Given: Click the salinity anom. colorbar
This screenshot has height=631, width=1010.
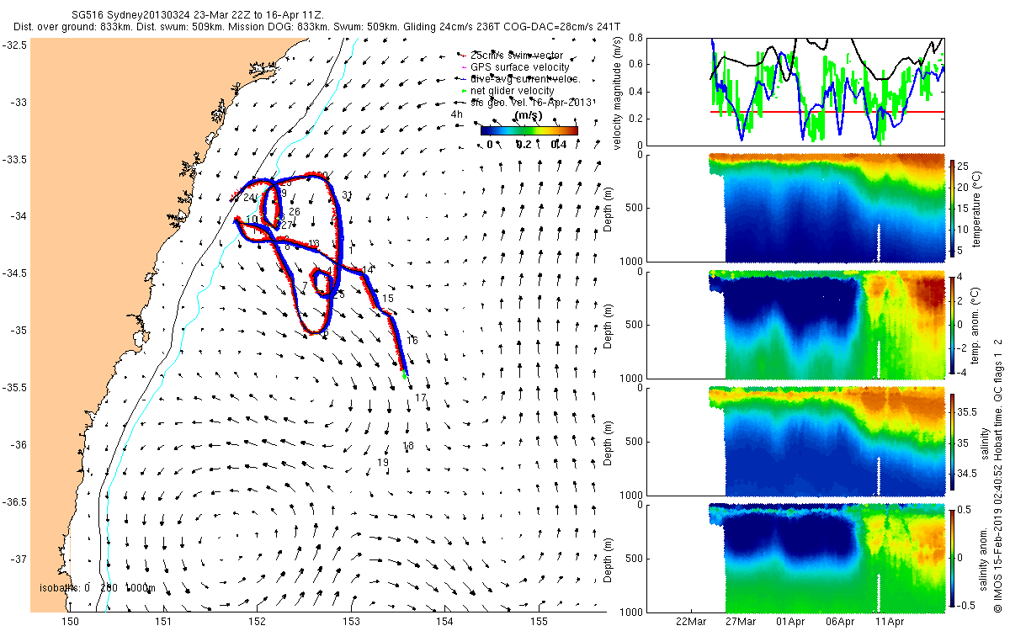Looking at the screenshot, I should (x=953, y=557).
